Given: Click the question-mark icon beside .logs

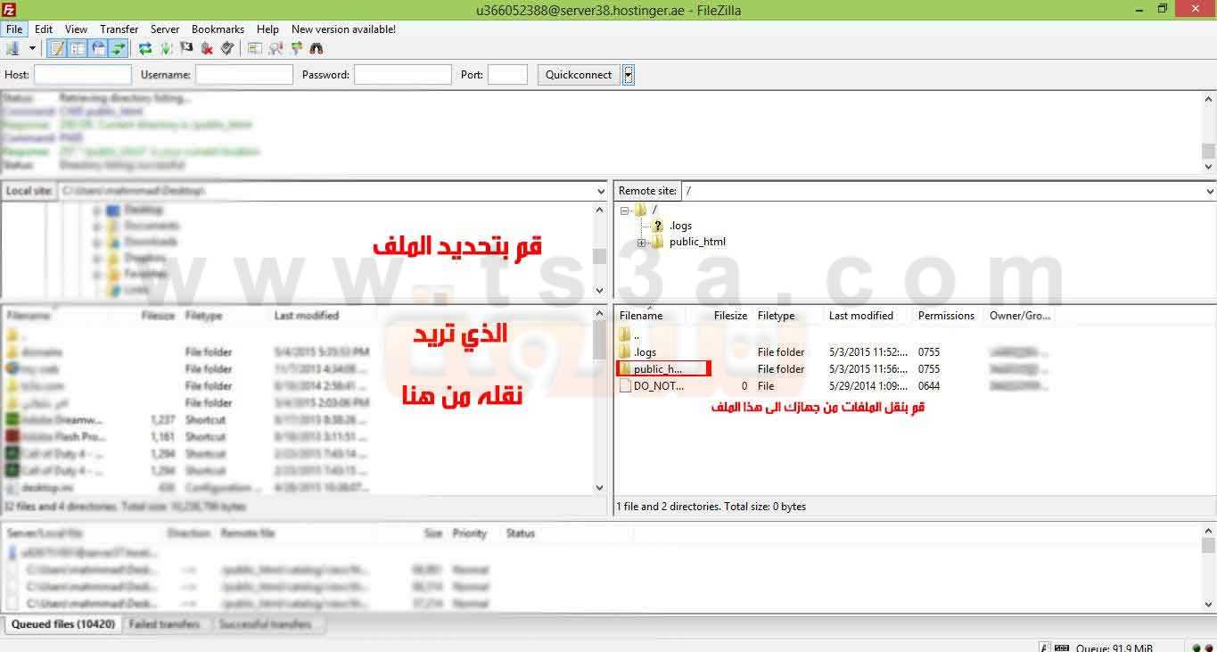Looking at the screenshot, I should [658, 226].
